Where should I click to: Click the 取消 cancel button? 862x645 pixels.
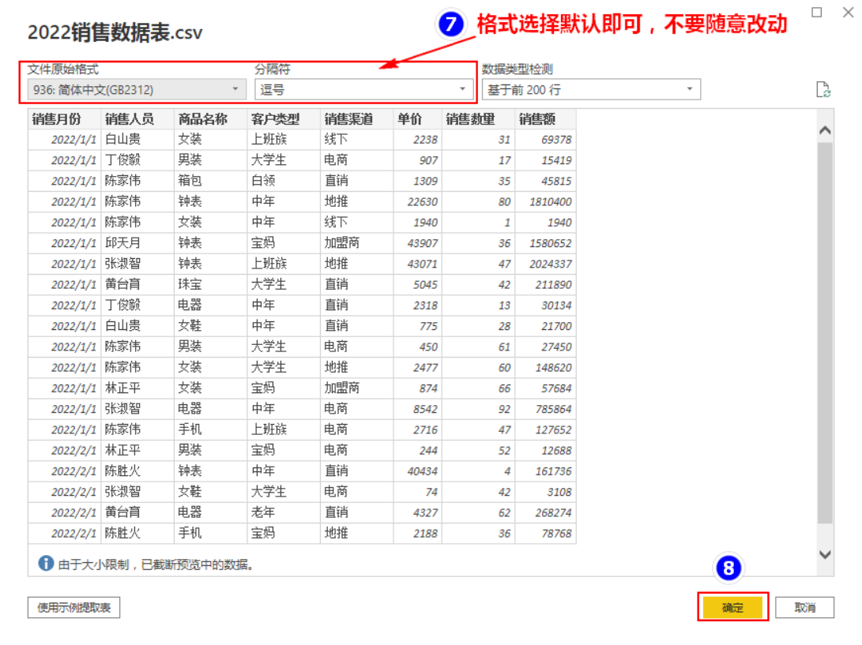tap(805, 608)
